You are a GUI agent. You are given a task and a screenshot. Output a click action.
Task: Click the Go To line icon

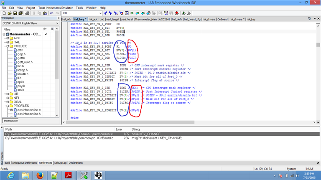[x=127, y=13]
